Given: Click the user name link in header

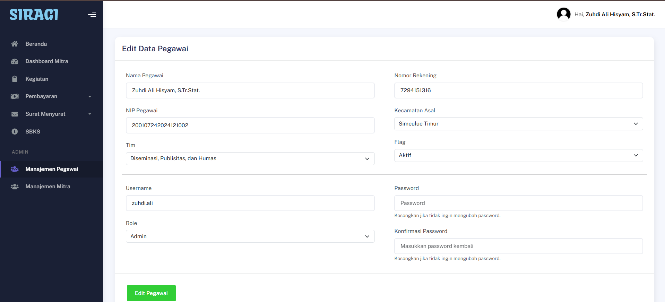Looking at the screenshot, I should click(x=620, y=15).
